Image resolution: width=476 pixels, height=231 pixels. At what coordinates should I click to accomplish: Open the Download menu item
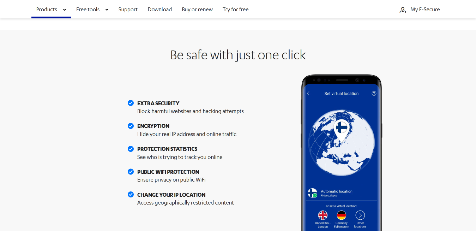pos(160,10)
